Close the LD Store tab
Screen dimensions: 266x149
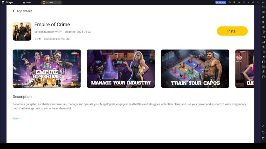point(59,3)
